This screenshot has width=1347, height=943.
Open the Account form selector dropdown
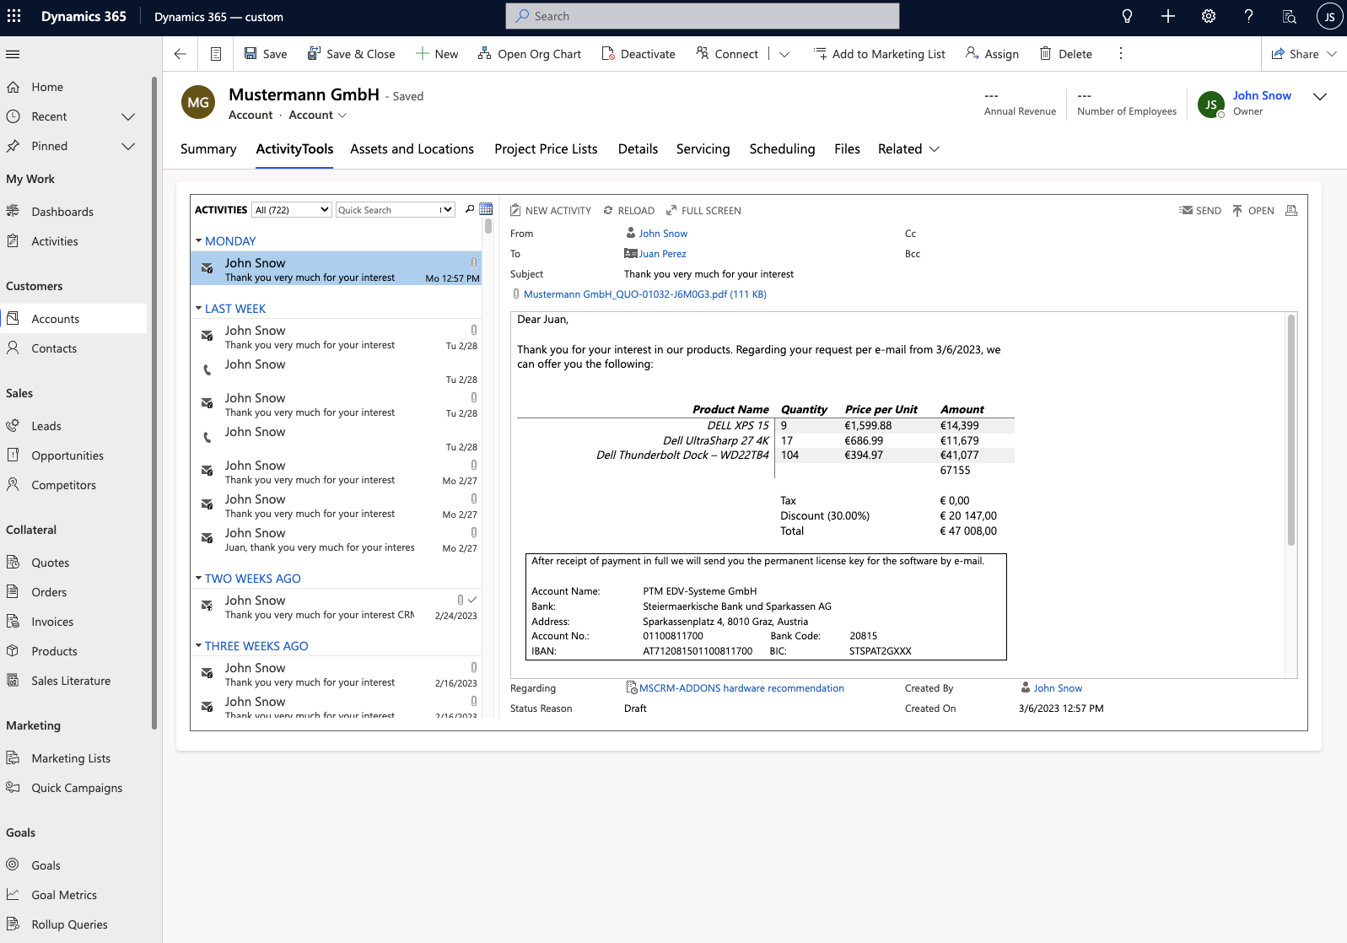click(318, 115)
